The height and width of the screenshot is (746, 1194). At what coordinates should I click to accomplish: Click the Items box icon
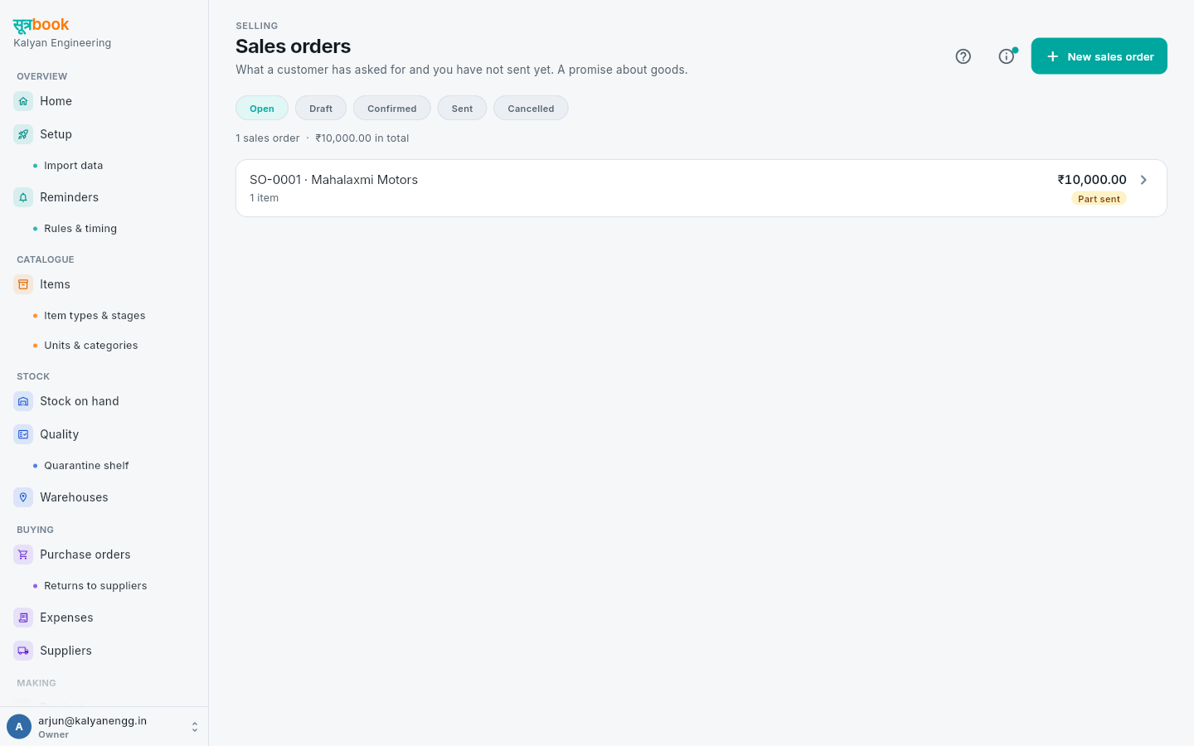[x=23, y=284]
